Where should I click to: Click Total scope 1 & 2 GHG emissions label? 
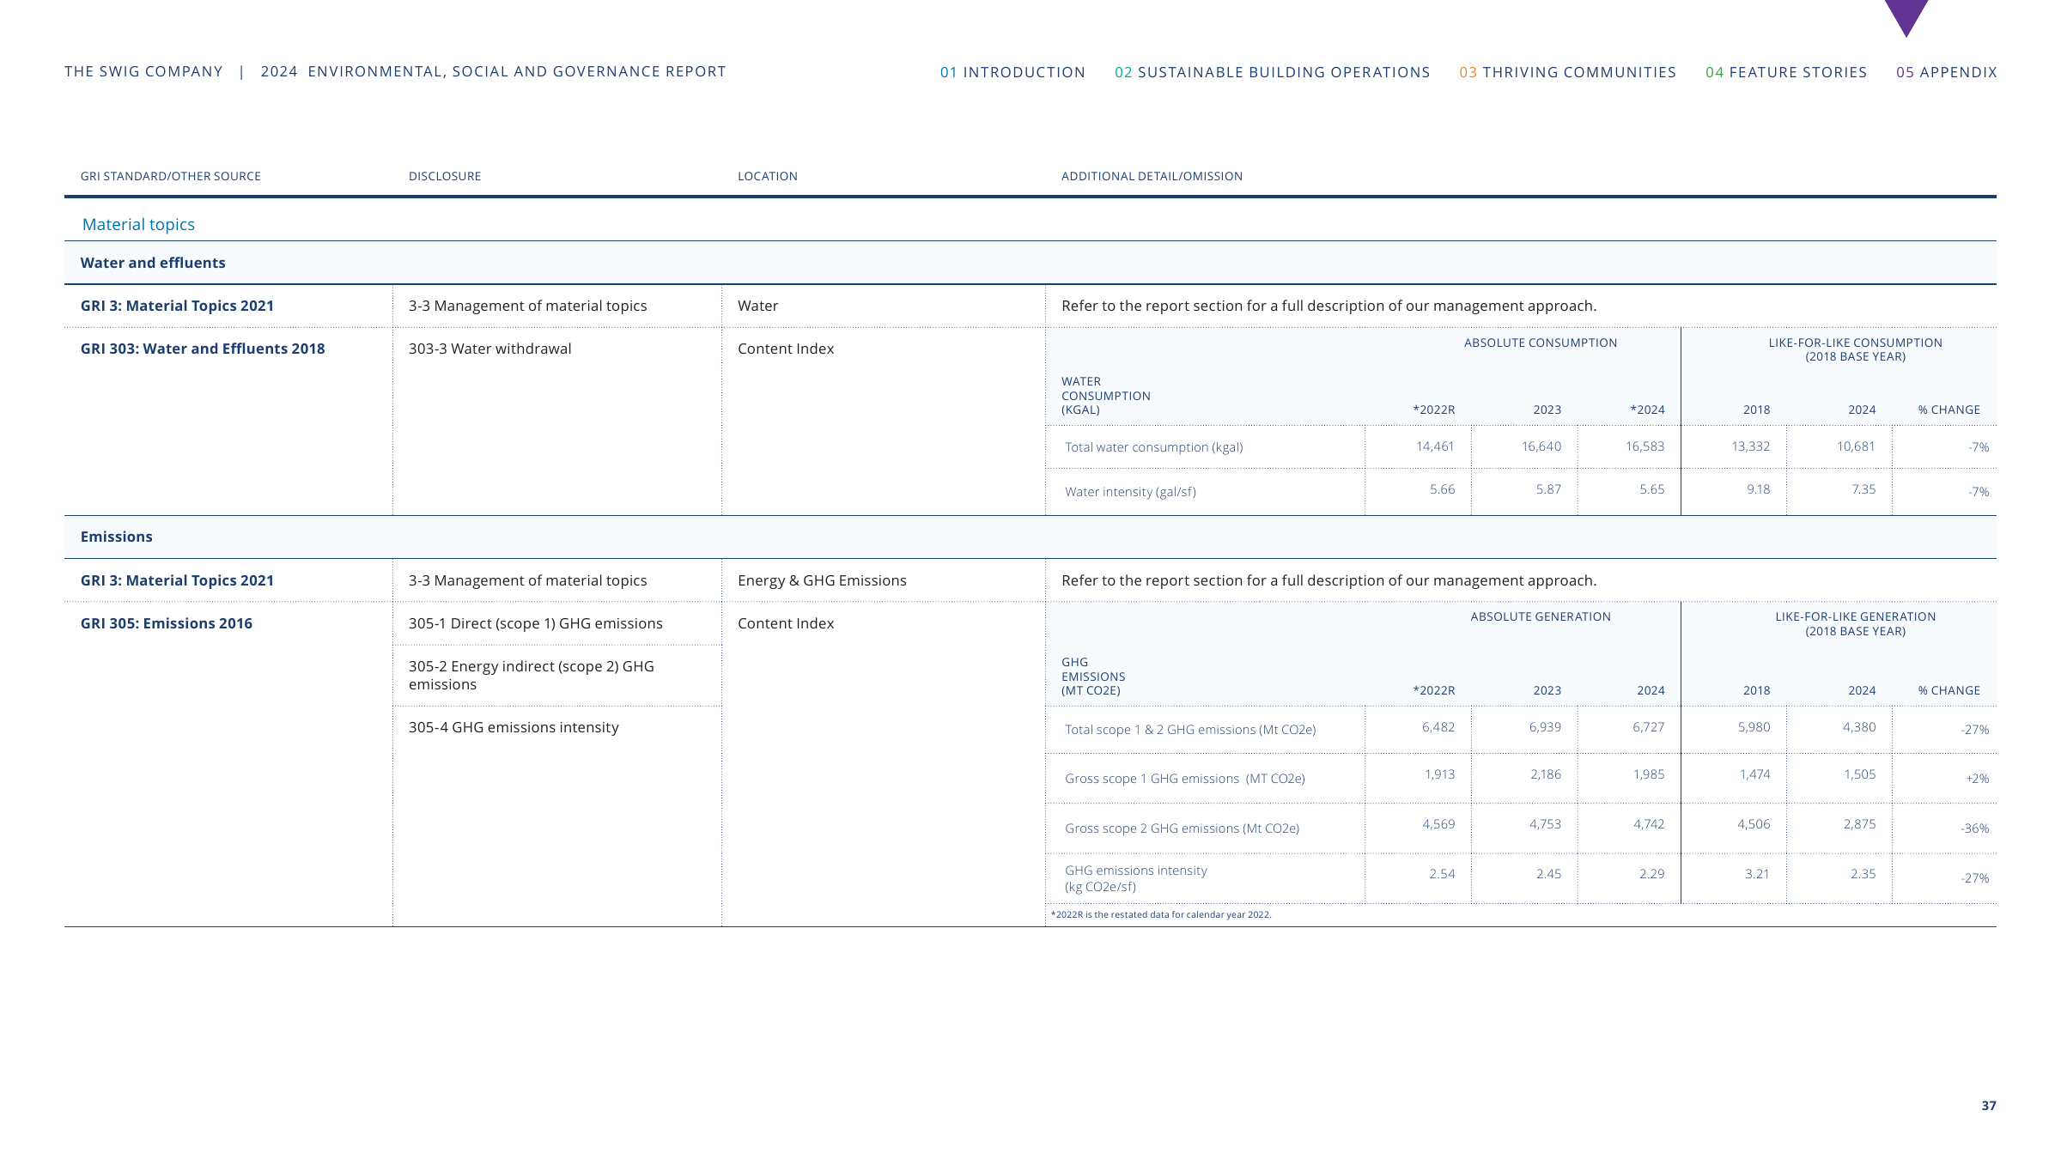click(1190, 730)
